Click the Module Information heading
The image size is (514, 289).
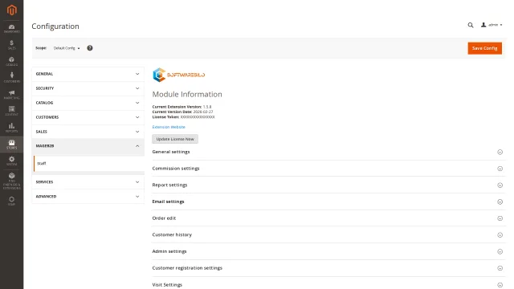pos(187,95)
